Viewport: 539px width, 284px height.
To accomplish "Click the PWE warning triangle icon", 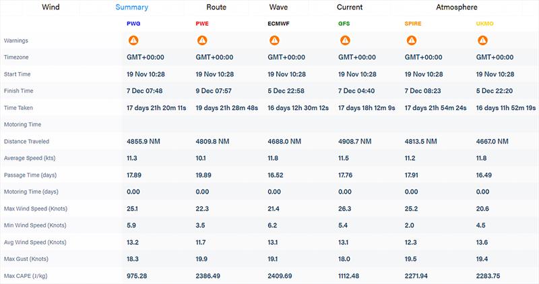I will (201, 40).
